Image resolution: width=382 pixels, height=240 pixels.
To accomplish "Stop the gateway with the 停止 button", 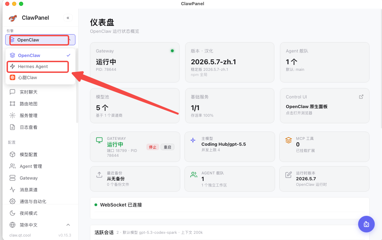I will tap(153, 147).
